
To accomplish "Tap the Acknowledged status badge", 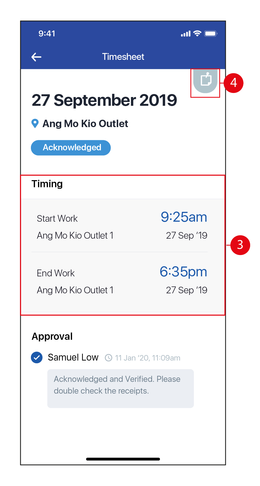I will [x=71, y=148].
